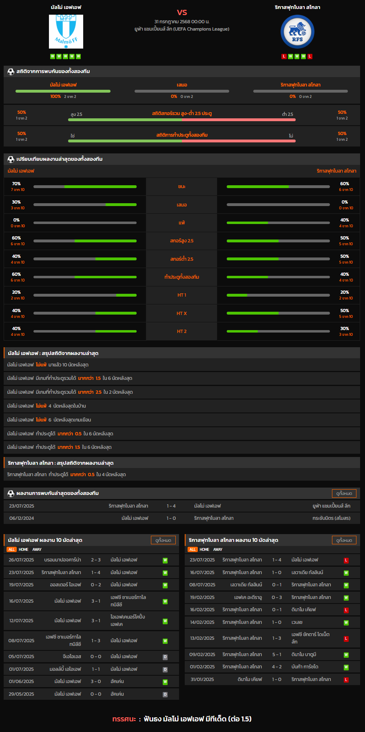Select HOME tab in Malmö last 10 matches

[24, 550]
